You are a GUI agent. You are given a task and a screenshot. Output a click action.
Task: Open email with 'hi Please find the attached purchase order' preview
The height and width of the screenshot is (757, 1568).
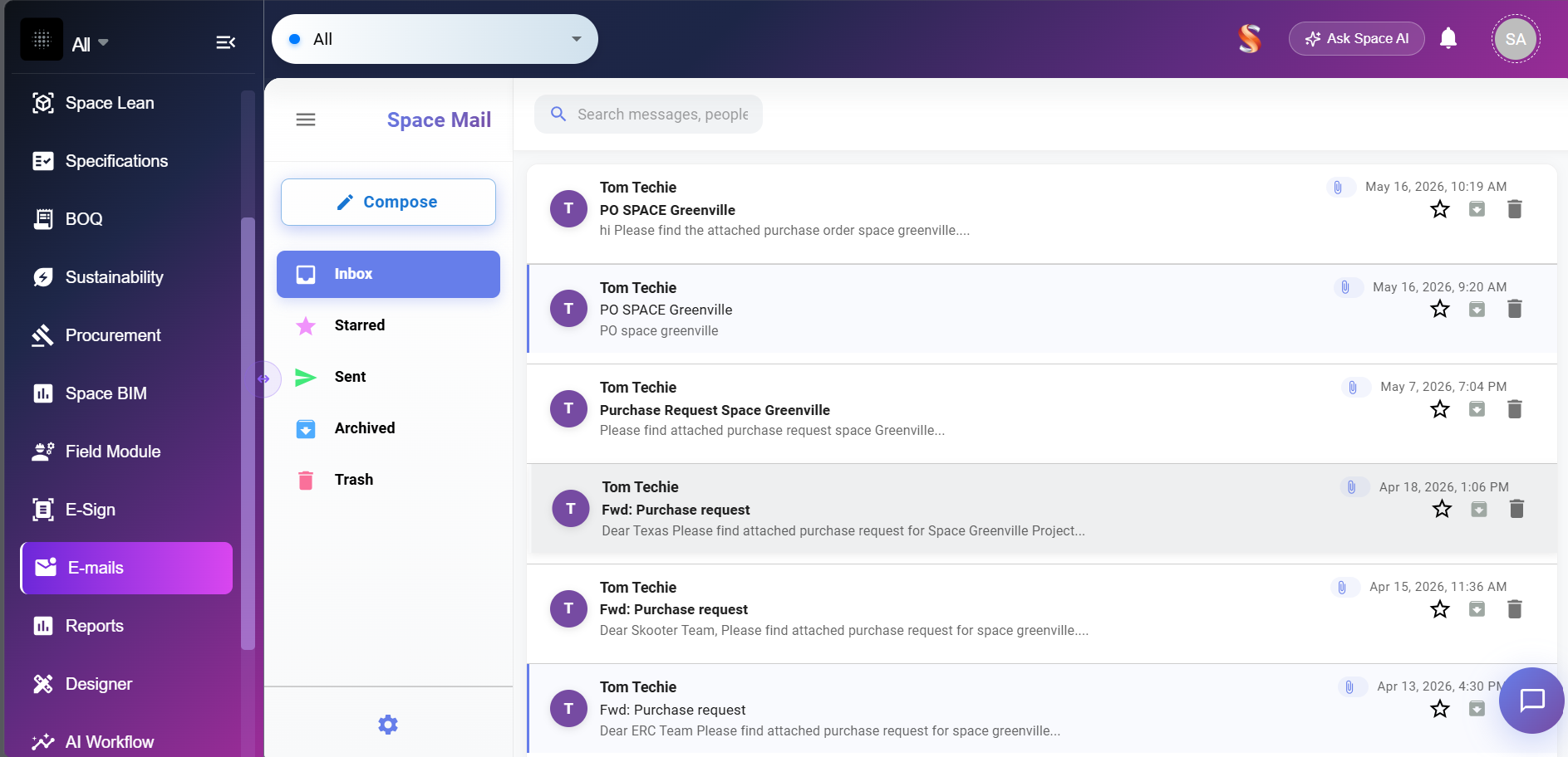click(x=1041, y=213)
